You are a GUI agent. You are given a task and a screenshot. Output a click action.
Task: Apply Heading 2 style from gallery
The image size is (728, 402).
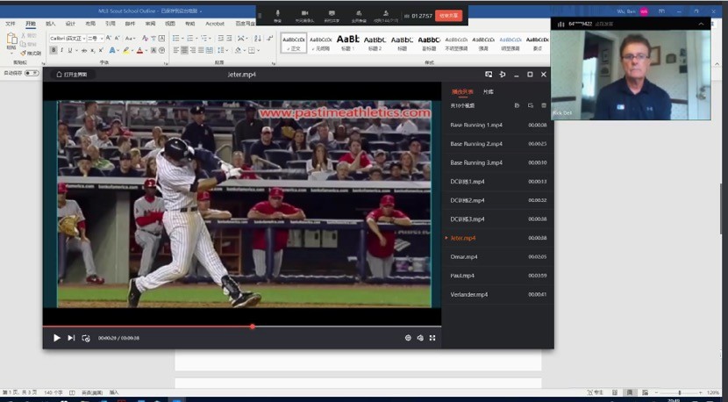point(375,43)
